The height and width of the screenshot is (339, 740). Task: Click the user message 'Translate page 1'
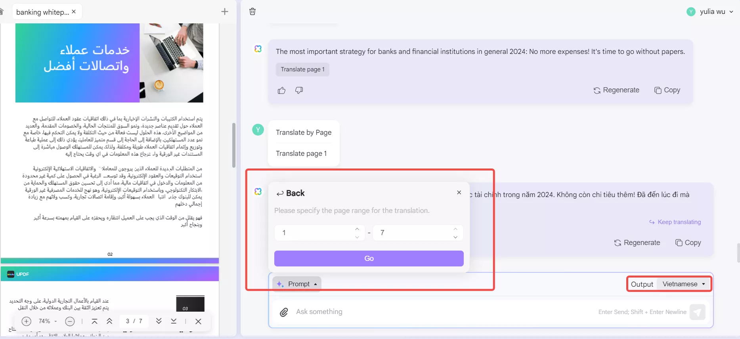(301, 153)
